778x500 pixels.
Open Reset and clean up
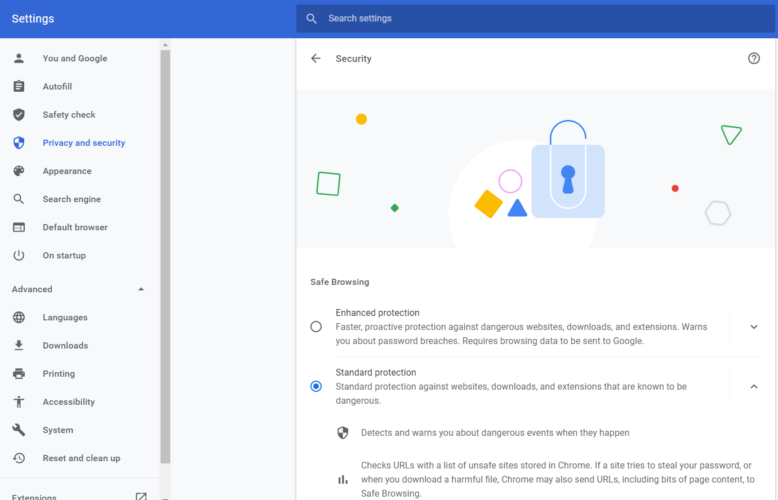coord(82,458)
